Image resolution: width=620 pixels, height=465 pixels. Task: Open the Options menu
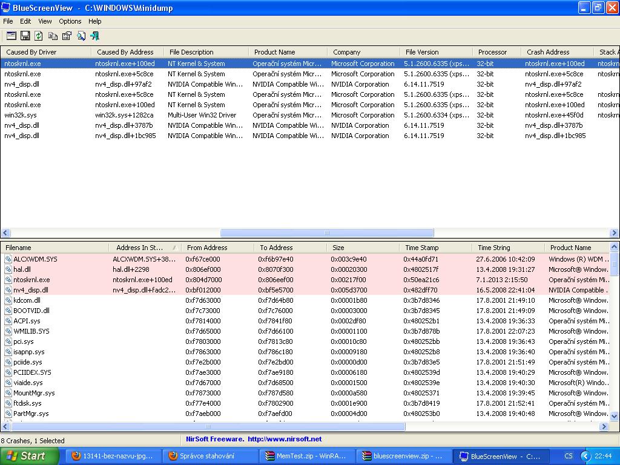click(70, 21)
